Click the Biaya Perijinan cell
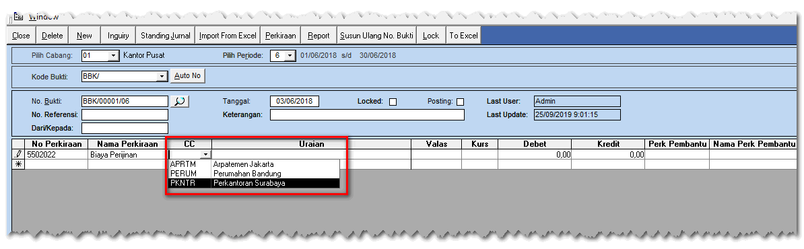This screenshot has height=249, width=804. (128, 153)
